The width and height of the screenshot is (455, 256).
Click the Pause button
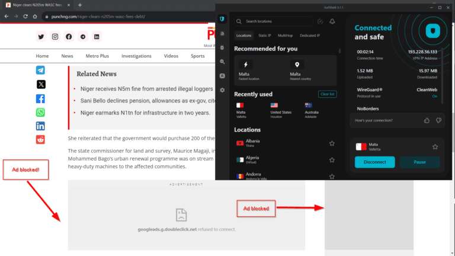tap(419, 162)
